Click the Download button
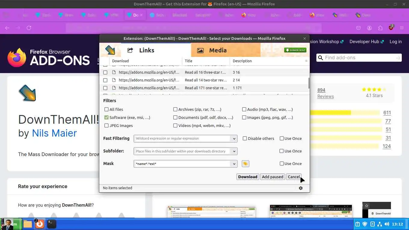Viewport: 409px width, 230px height. 248,177
